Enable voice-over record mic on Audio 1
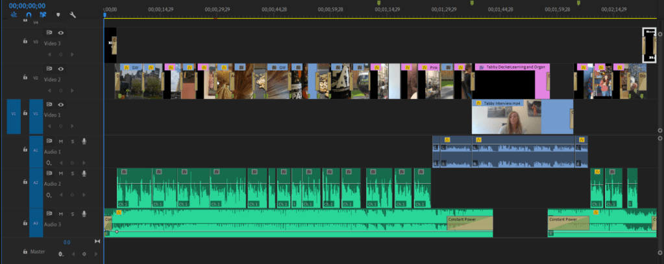Screen dimensions: 664x264 pyautogui.click(x=83, y=141)
